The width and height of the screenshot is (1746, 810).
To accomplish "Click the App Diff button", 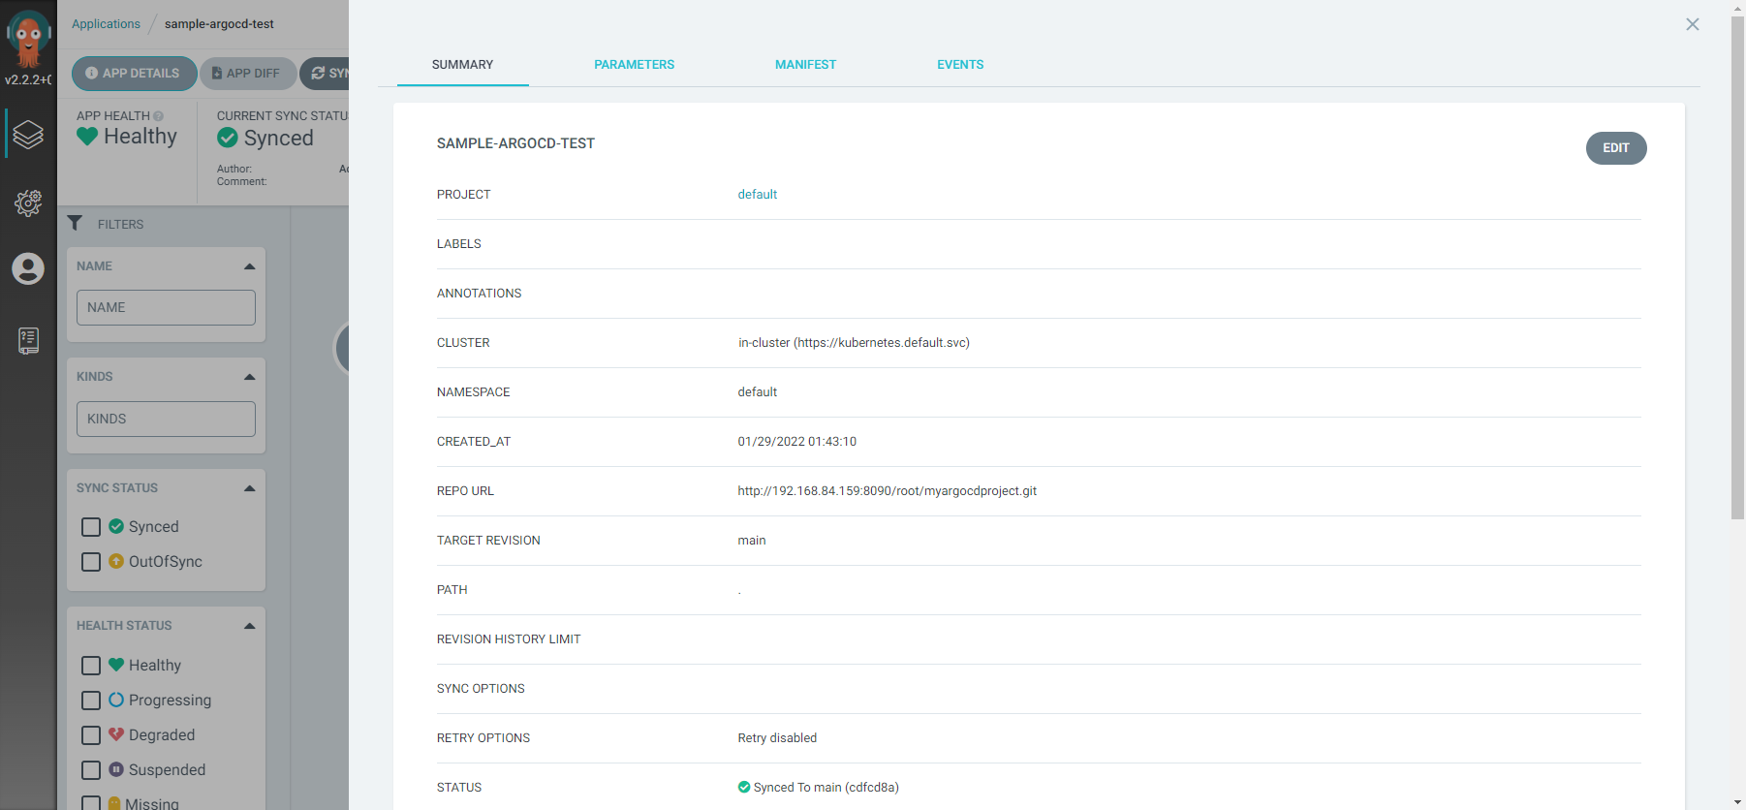I will coord(248,74).
